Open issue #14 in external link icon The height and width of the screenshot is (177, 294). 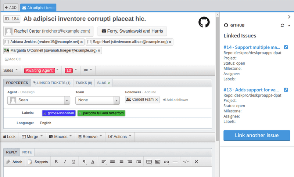[x=286, y=47]
